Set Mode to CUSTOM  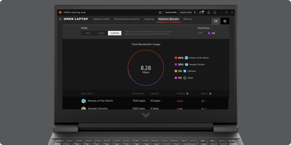pos(115,33)
